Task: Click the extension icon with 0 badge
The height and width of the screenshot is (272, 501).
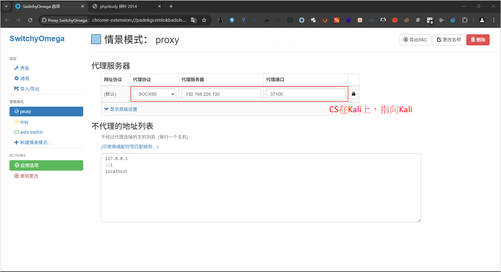Action: coord(430,20)
